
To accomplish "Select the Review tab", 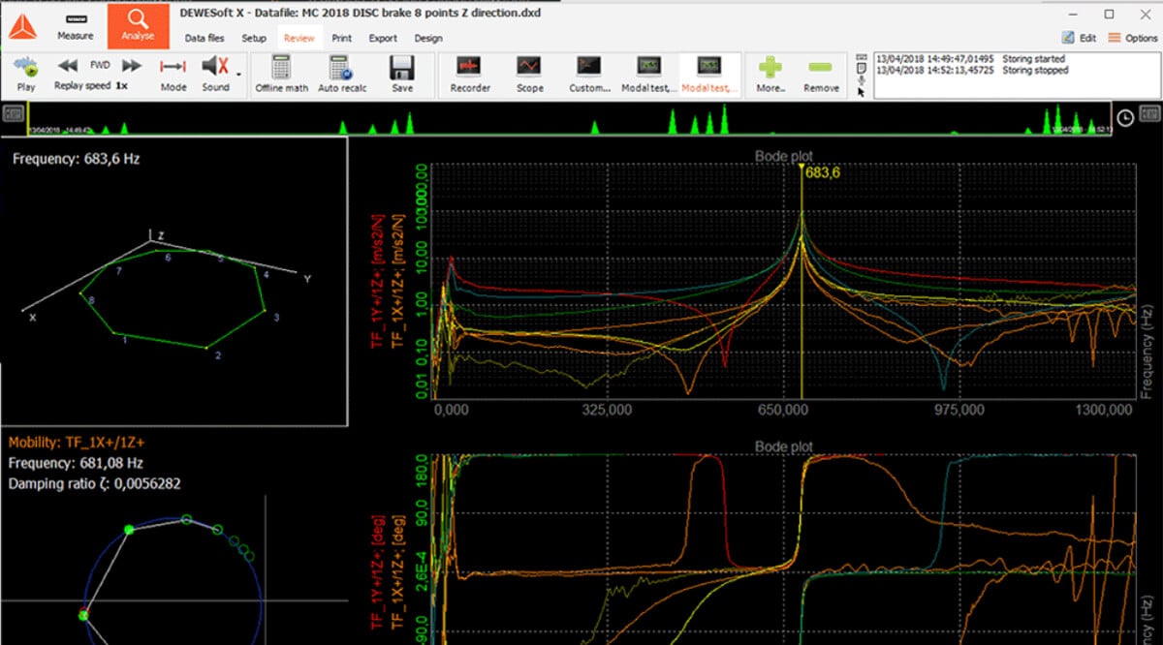I will 299,39.
